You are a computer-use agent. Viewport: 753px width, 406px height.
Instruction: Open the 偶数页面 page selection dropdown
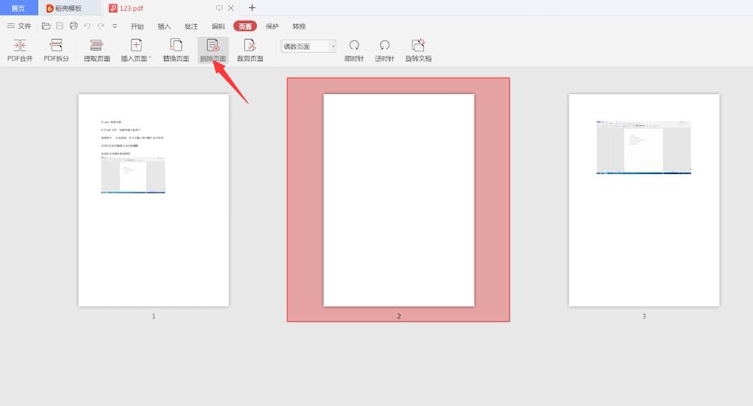click(x=308, y=46)
